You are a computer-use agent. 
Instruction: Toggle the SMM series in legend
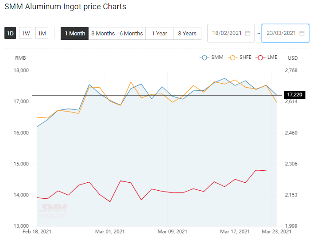click(212, 58)
